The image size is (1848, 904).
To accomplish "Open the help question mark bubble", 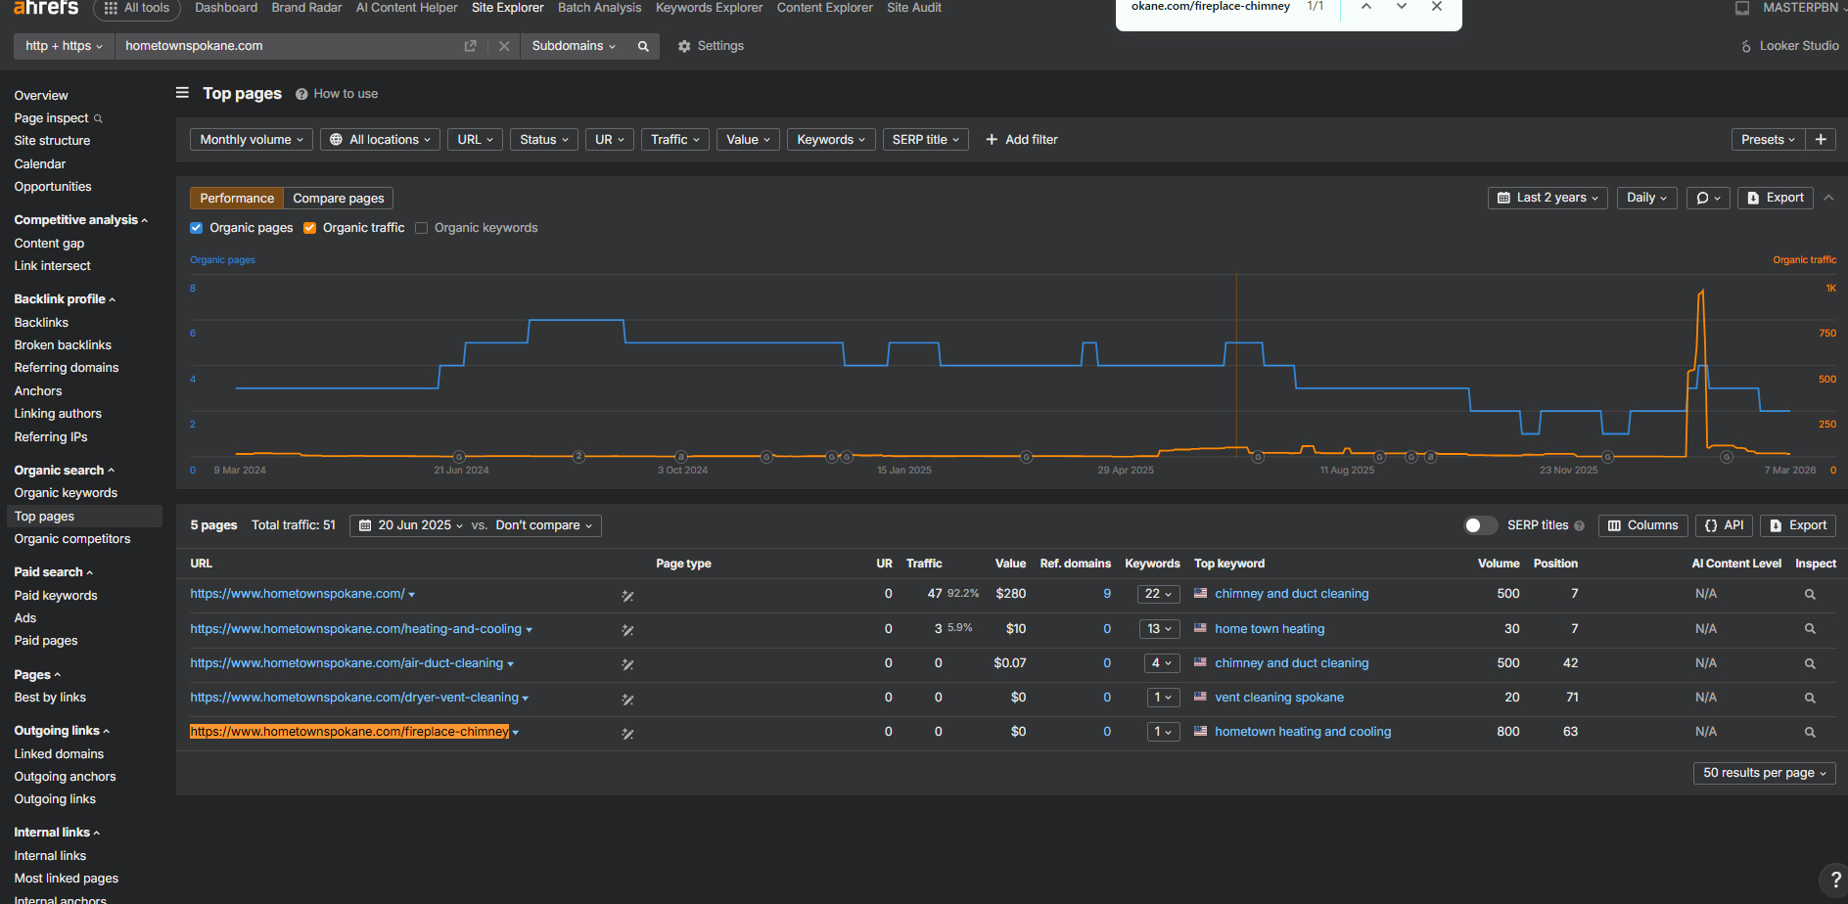I will pyautogui.click(x=1834, y=881).
